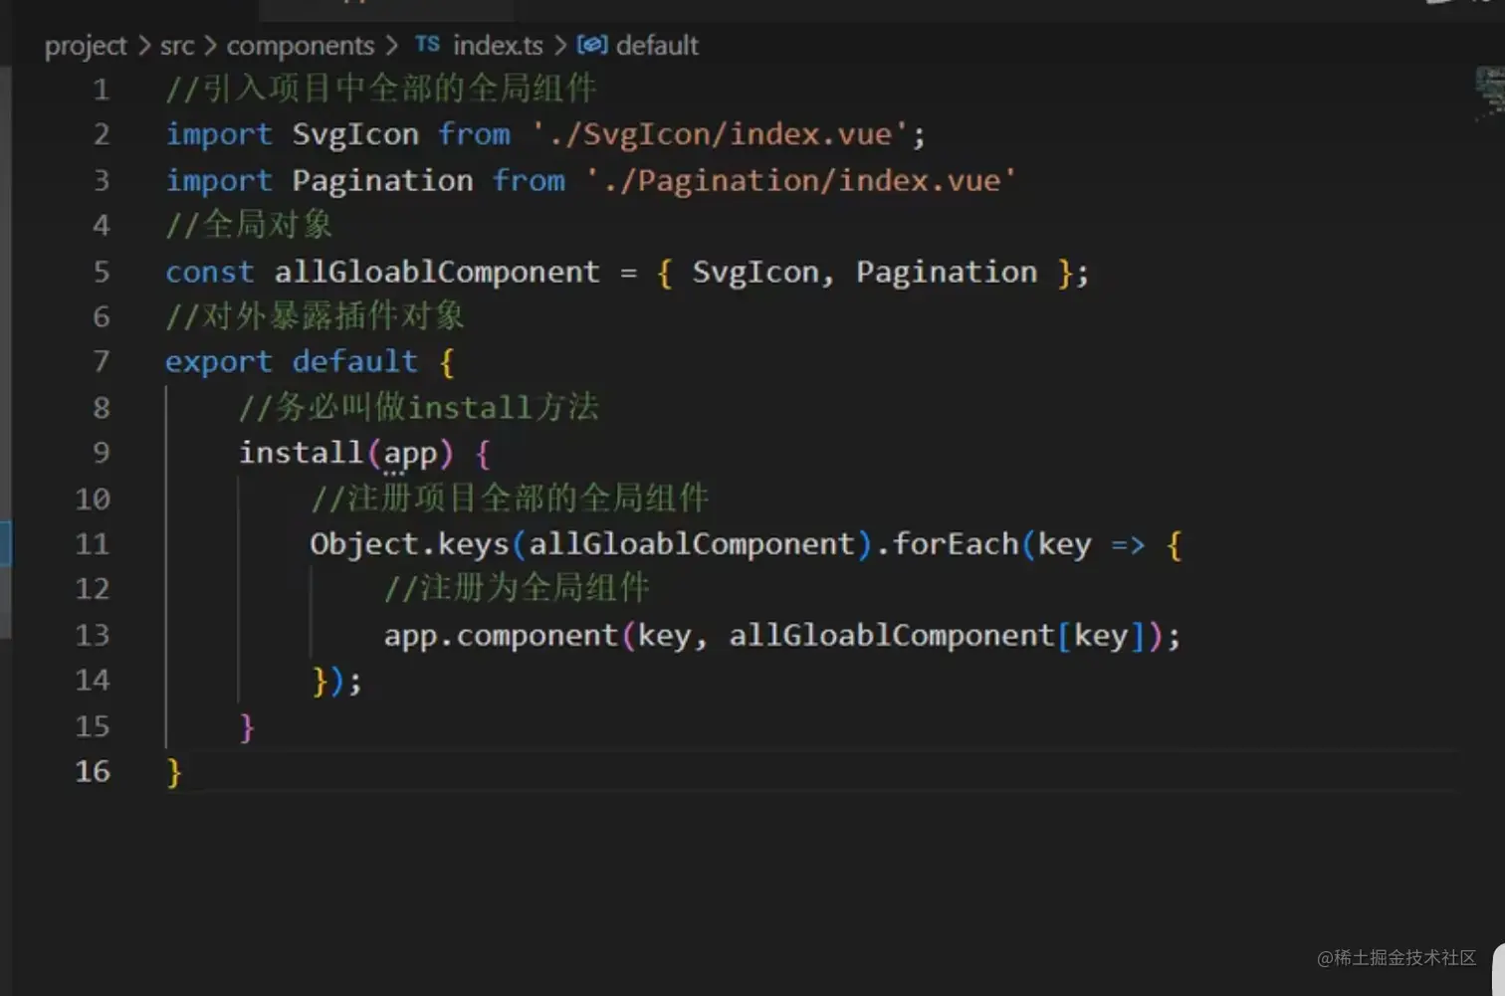1505x996 pixels.
Task: Click the 'SvgIcon' identifier on line 2
Action: [355, 134]
